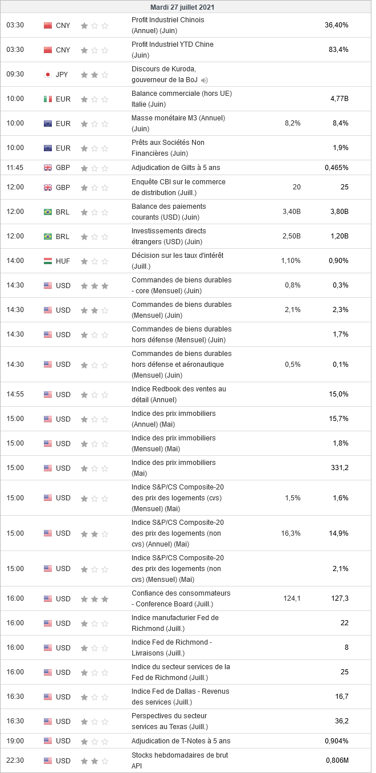Image resolution: width=376 pixels, height=773 pixels.
Task: Click three-star importance for Confiance des consommateurs
Action: (x=95, y=599)
